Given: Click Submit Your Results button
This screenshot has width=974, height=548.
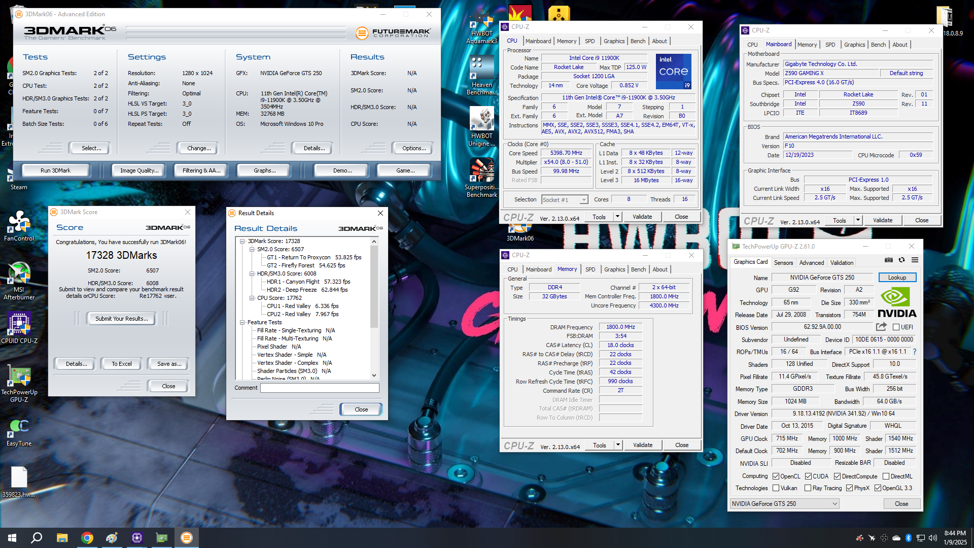Looking at the screenshot, I should [122, 319].
